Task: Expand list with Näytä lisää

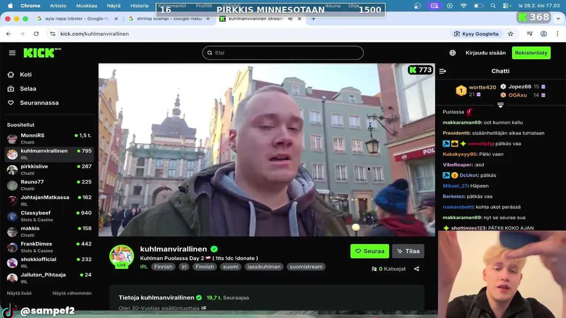Action: click(19, 293)
